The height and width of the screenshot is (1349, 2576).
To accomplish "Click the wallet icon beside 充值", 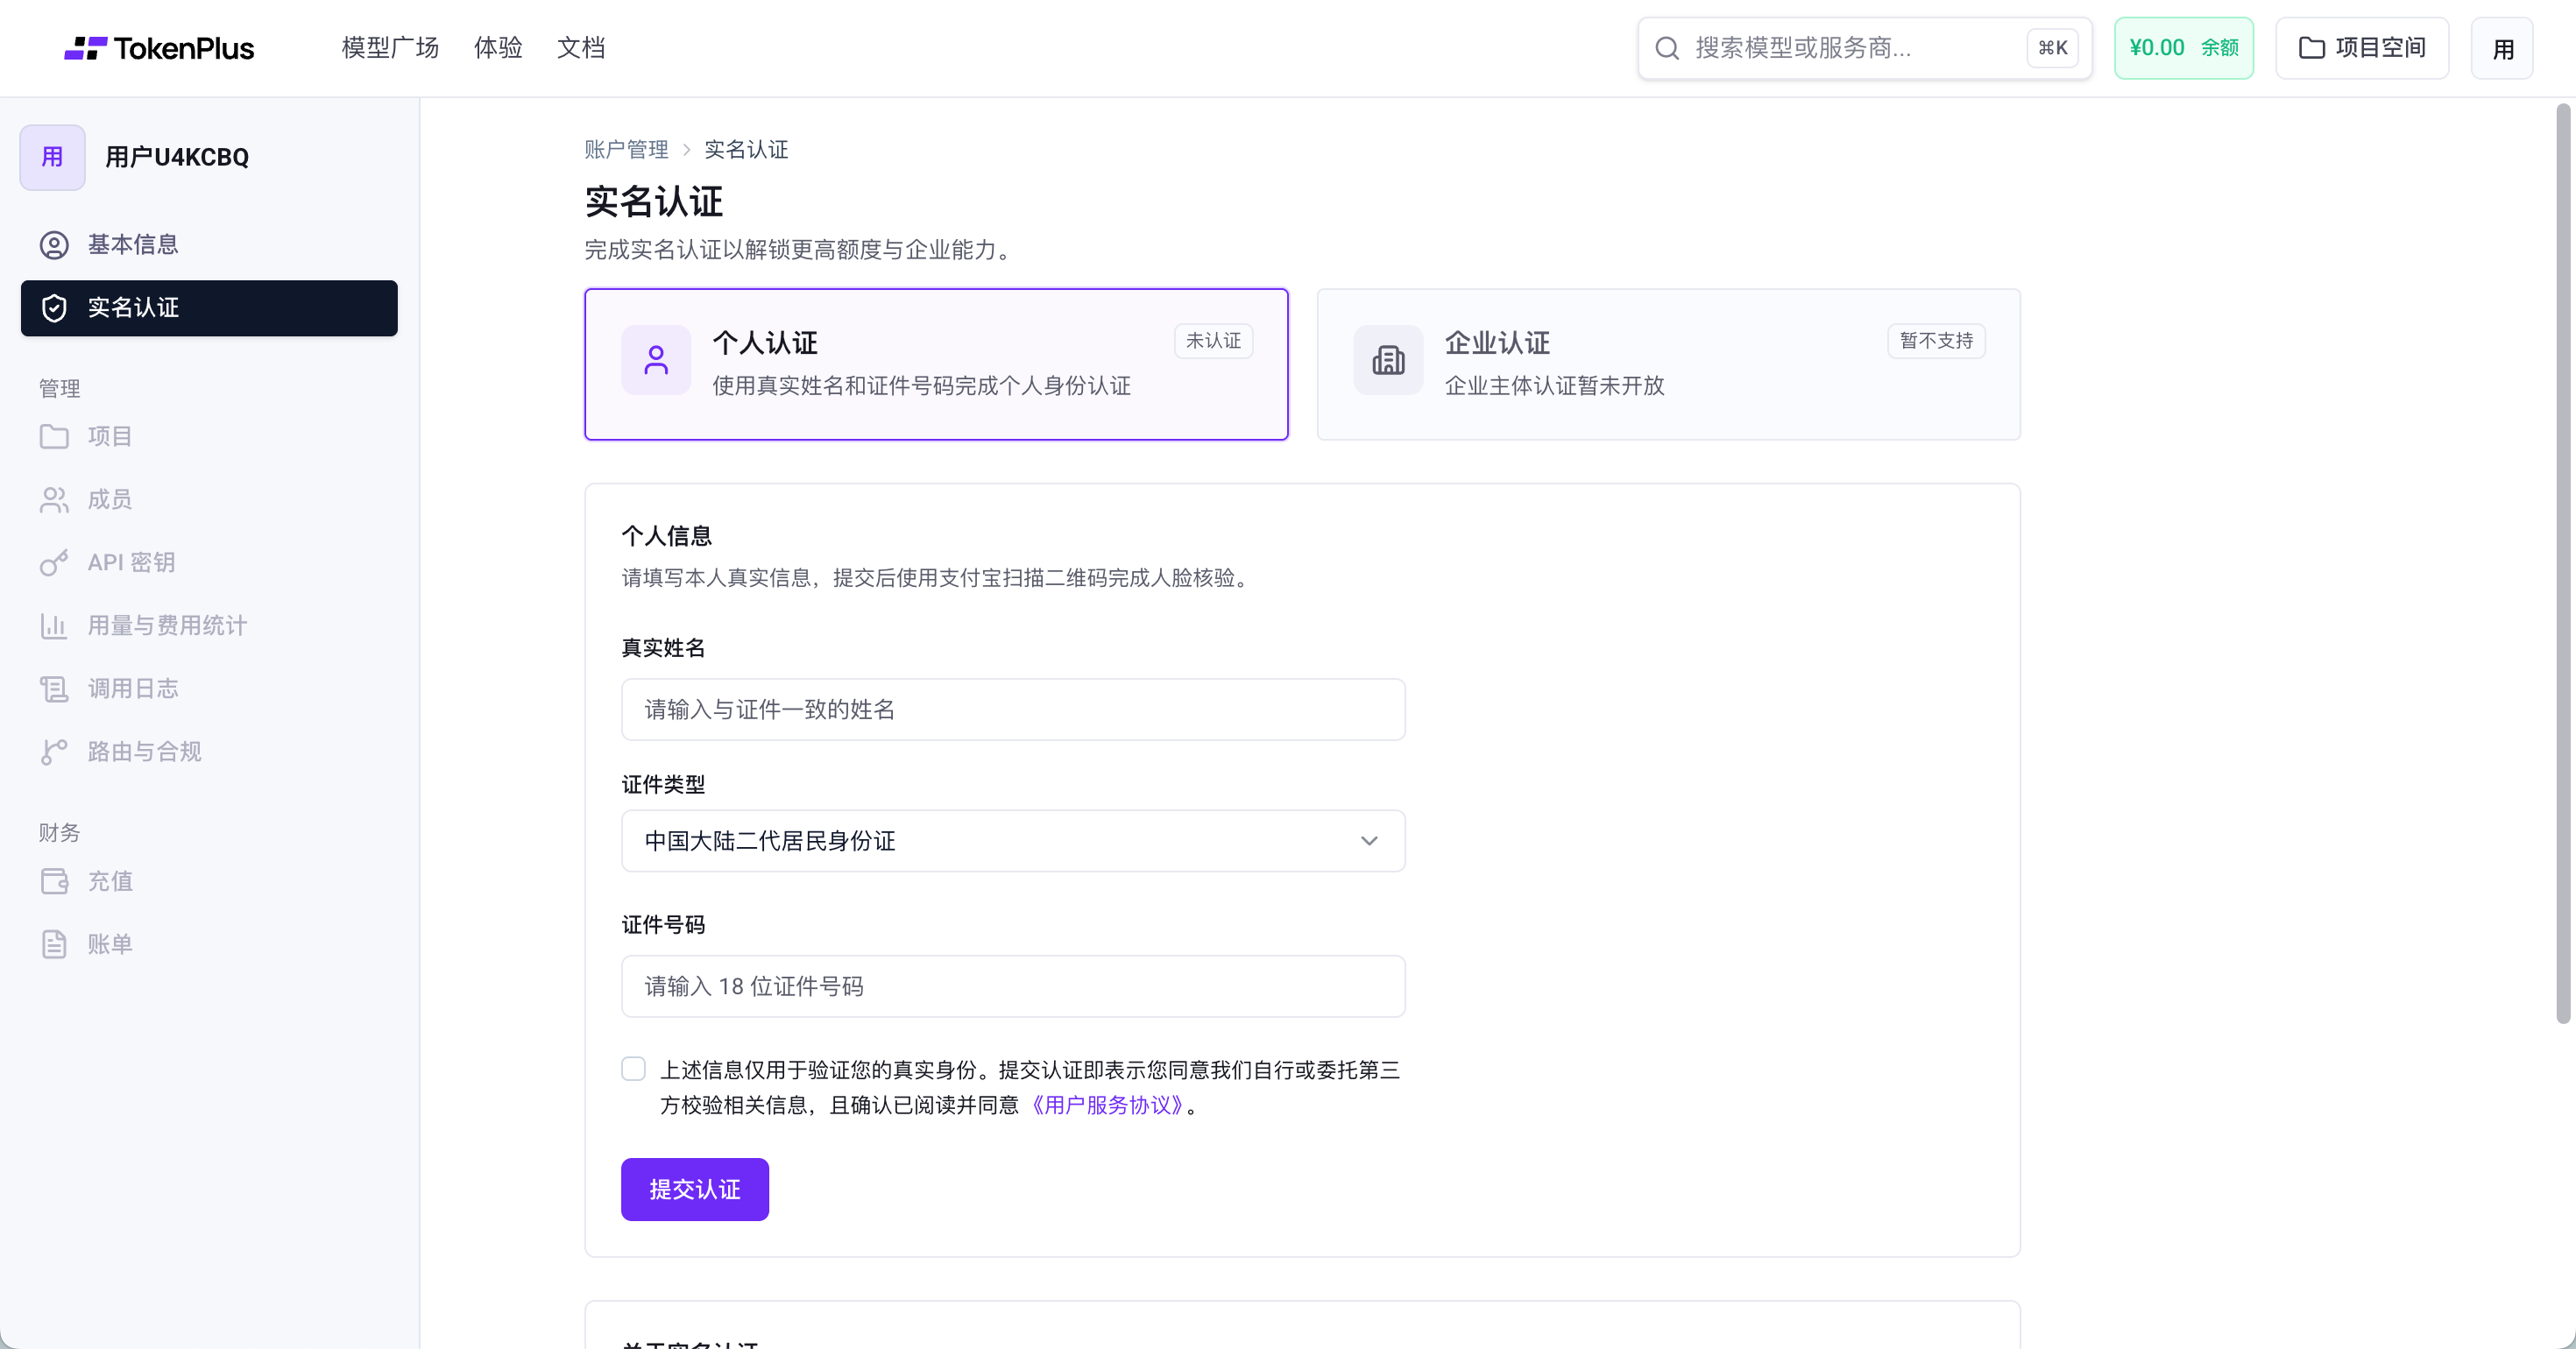I will 54,881.
